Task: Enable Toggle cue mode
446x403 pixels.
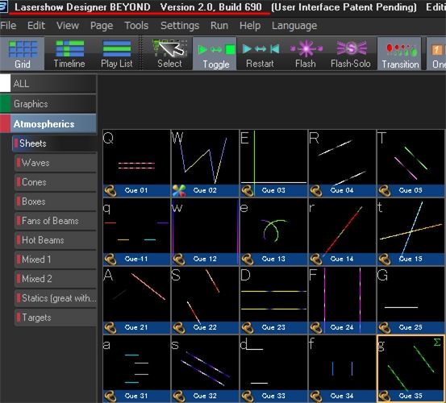Action: coord(215,54)
